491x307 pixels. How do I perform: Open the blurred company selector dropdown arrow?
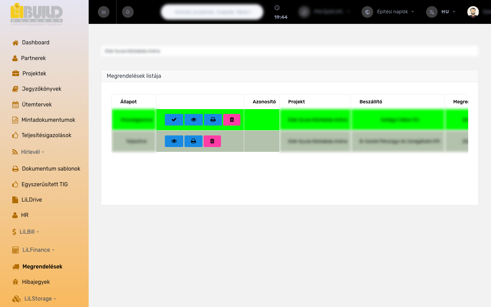[348, 12]
